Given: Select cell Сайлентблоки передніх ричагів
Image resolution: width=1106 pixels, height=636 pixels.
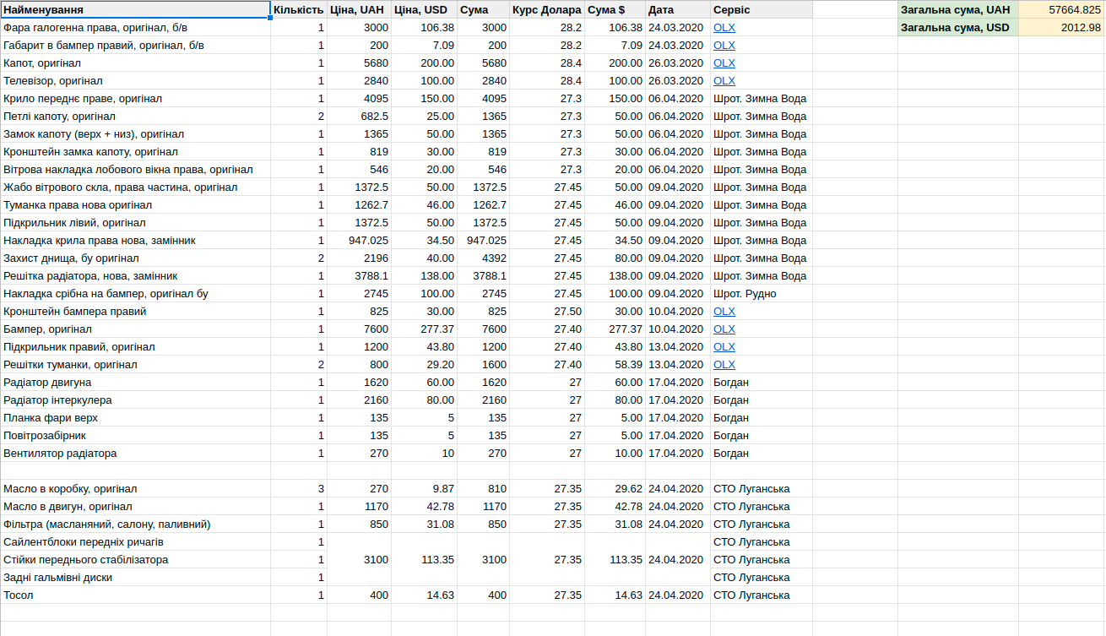Looking at the screenshot, I should click(135, 541).
